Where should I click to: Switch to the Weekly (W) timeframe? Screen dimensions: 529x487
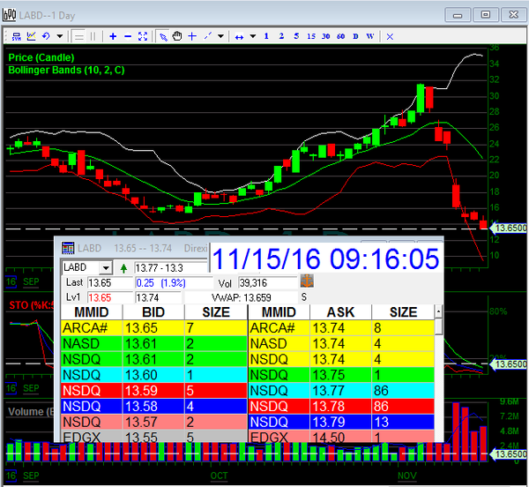(x=369, y=36)
